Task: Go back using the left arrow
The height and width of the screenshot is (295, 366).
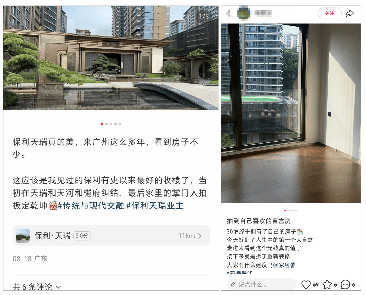Action: click(229, 13)
